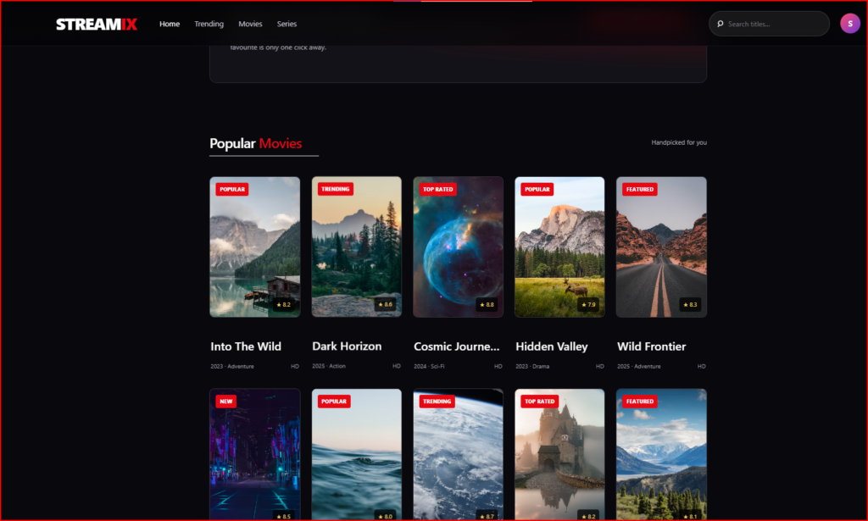The height and width of the screenshot is (521, 868).
Task: Open the Dark Horizon poster
Action: [357, 247]
